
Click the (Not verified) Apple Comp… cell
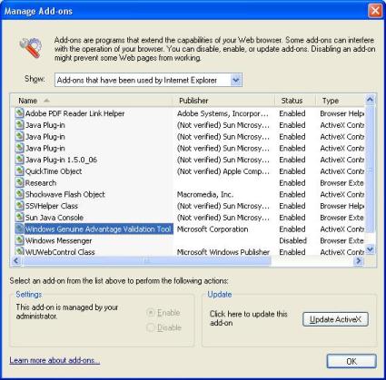[223, 171]
